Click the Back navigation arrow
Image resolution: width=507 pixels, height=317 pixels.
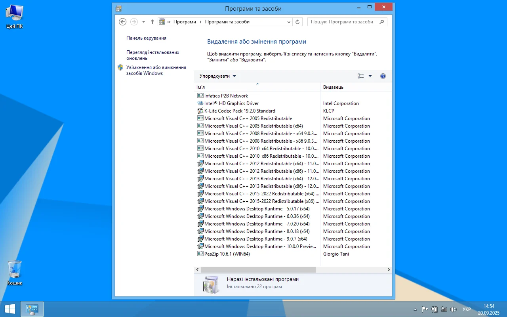[x=123, y=22]
